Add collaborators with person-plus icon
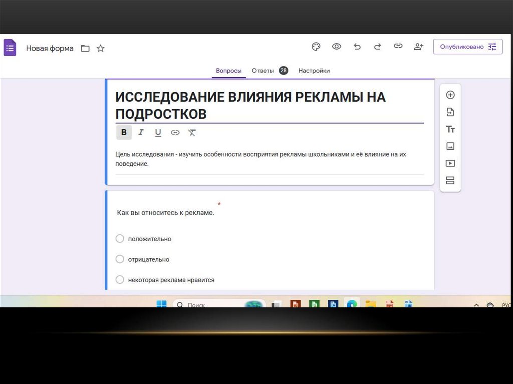Image resolution: width=513 pixels, height=384 pixels. pos(419,47)
